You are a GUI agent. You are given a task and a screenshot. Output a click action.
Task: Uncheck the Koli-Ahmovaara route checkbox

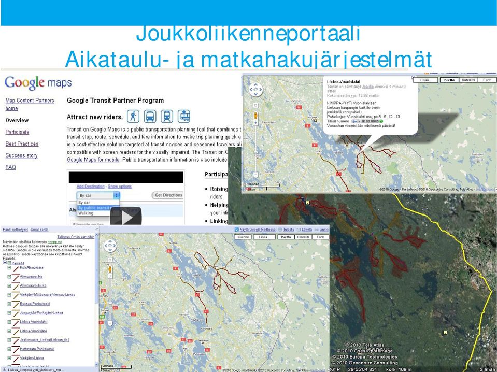tap(9, 268)
